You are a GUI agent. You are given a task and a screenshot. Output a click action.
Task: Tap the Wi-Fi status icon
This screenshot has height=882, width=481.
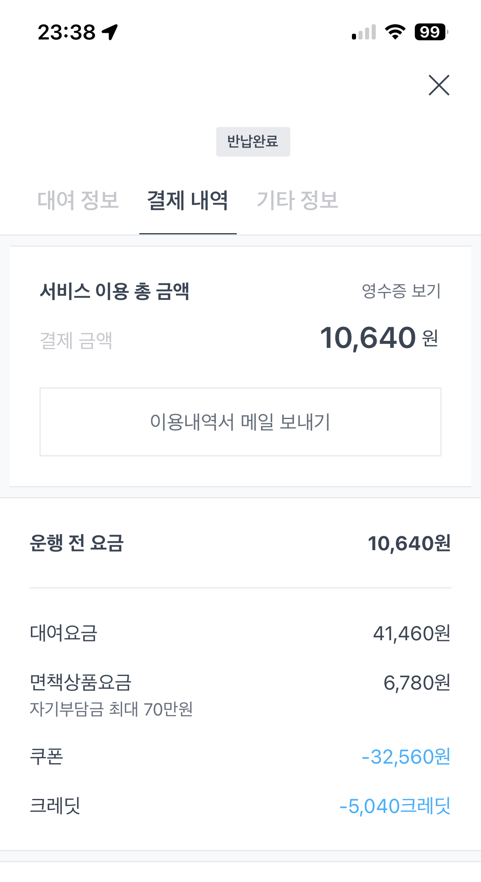(395, 32)
